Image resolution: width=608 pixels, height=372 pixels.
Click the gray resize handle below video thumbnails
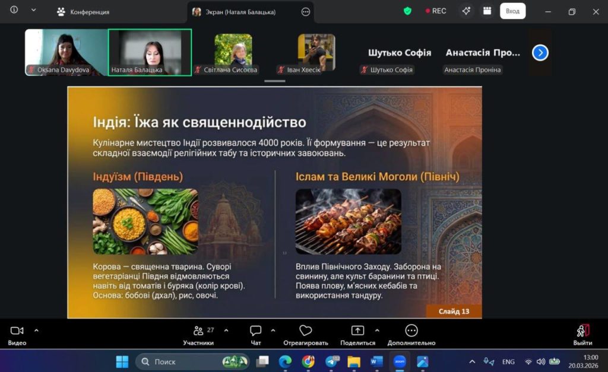click(x=275, y=81)
